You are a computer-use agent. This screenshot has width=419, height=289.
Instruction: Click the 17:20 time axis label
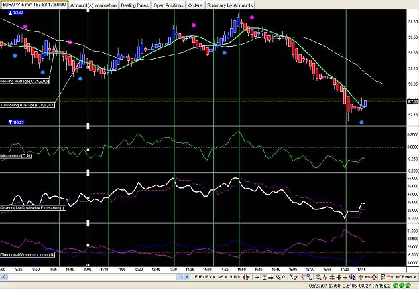[x=345, y=270]
